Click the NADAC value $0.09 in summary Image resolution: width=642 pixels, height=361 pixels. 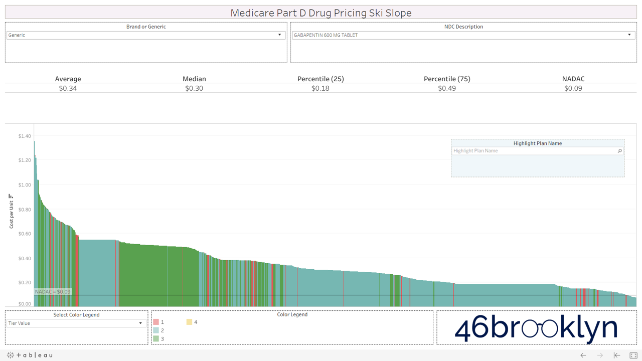click(x=573, y=88)
